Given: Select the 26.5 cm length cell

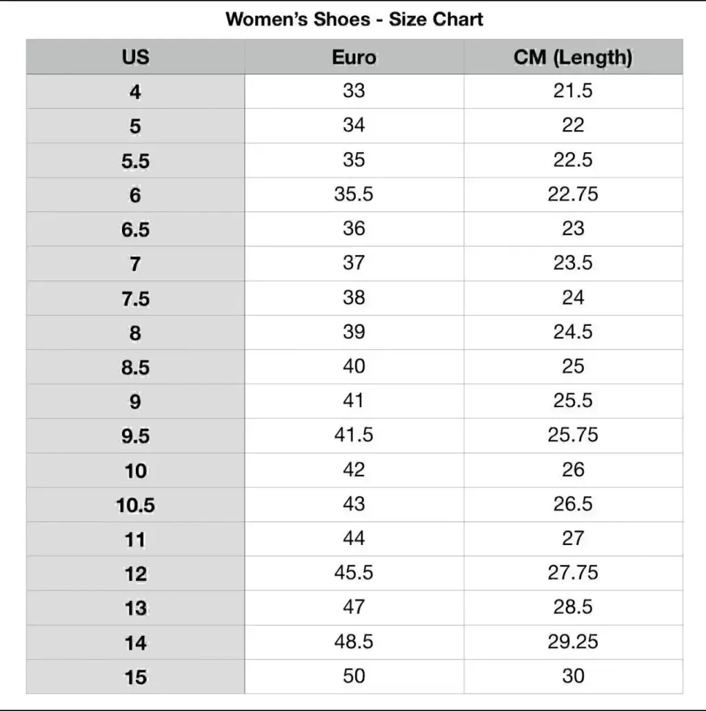Looking at the screenshot, I should pos(572,504).
